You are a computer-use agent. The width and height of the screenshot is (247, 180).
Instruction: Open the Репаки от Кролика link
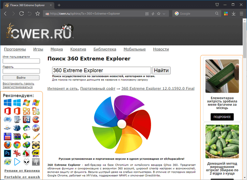pos(22,171)
